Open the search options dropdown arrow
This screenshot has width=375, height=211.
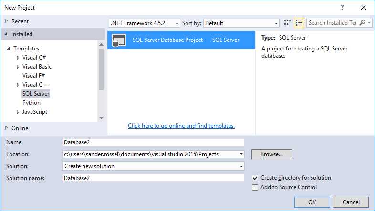[x=369, y=23]
